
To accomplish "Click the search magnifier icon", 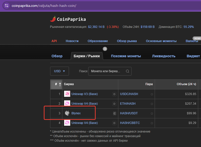I will coord(127,71).
